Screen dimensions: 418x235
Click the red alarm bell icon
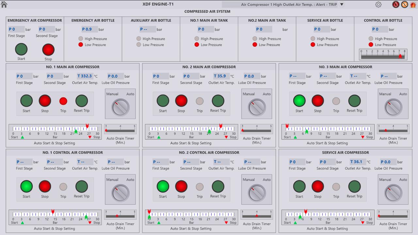click(396, 5)
